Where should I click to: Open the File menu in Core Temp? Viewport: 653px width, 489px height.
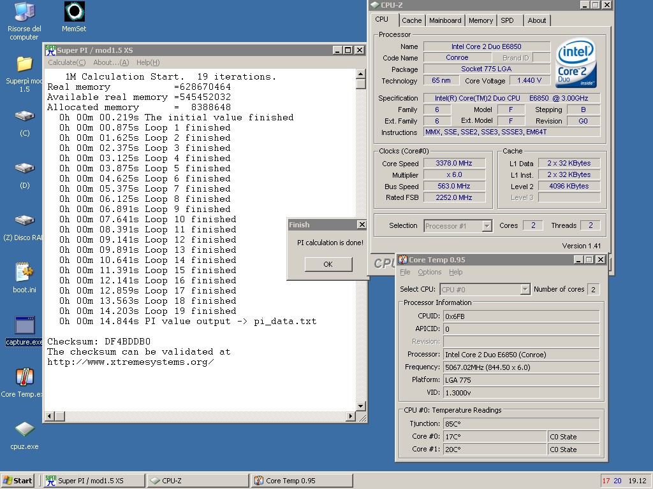405,272
